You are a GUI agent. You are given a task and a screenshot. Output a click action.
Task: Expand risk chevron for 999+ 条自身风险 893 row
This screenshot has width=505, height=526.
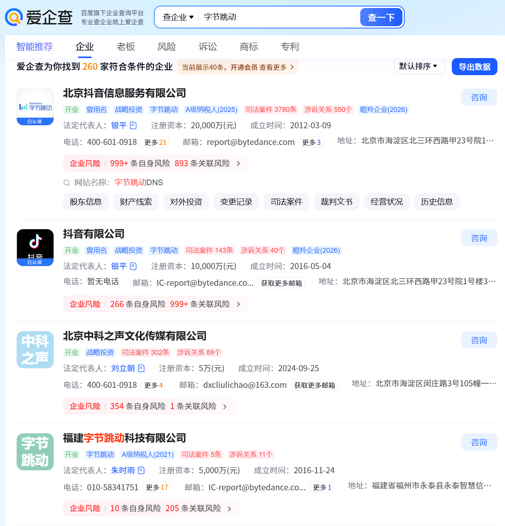click(x=239, y=163)
